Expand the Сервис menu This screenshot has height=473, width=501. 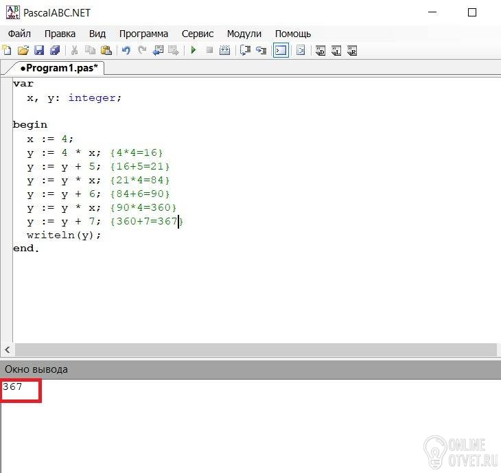coord(198,33)
